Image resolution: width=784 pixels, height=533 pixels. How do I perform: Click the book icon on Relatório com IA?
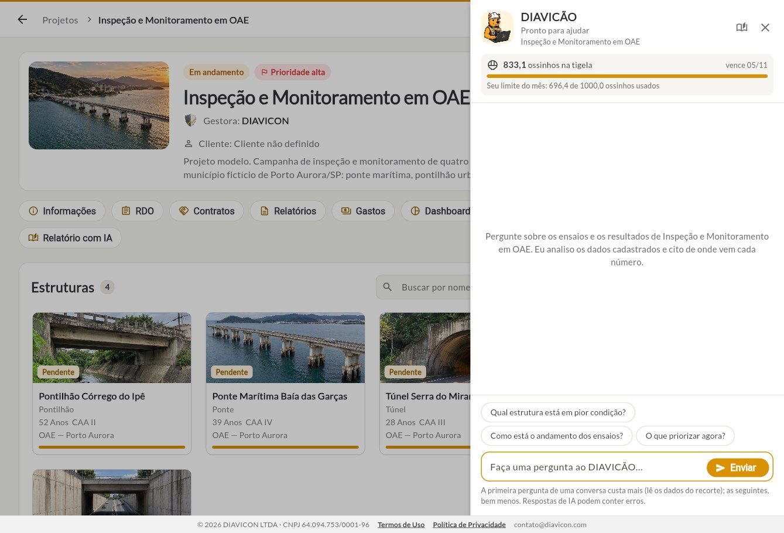pyautogui.click(x=33, y=238)
